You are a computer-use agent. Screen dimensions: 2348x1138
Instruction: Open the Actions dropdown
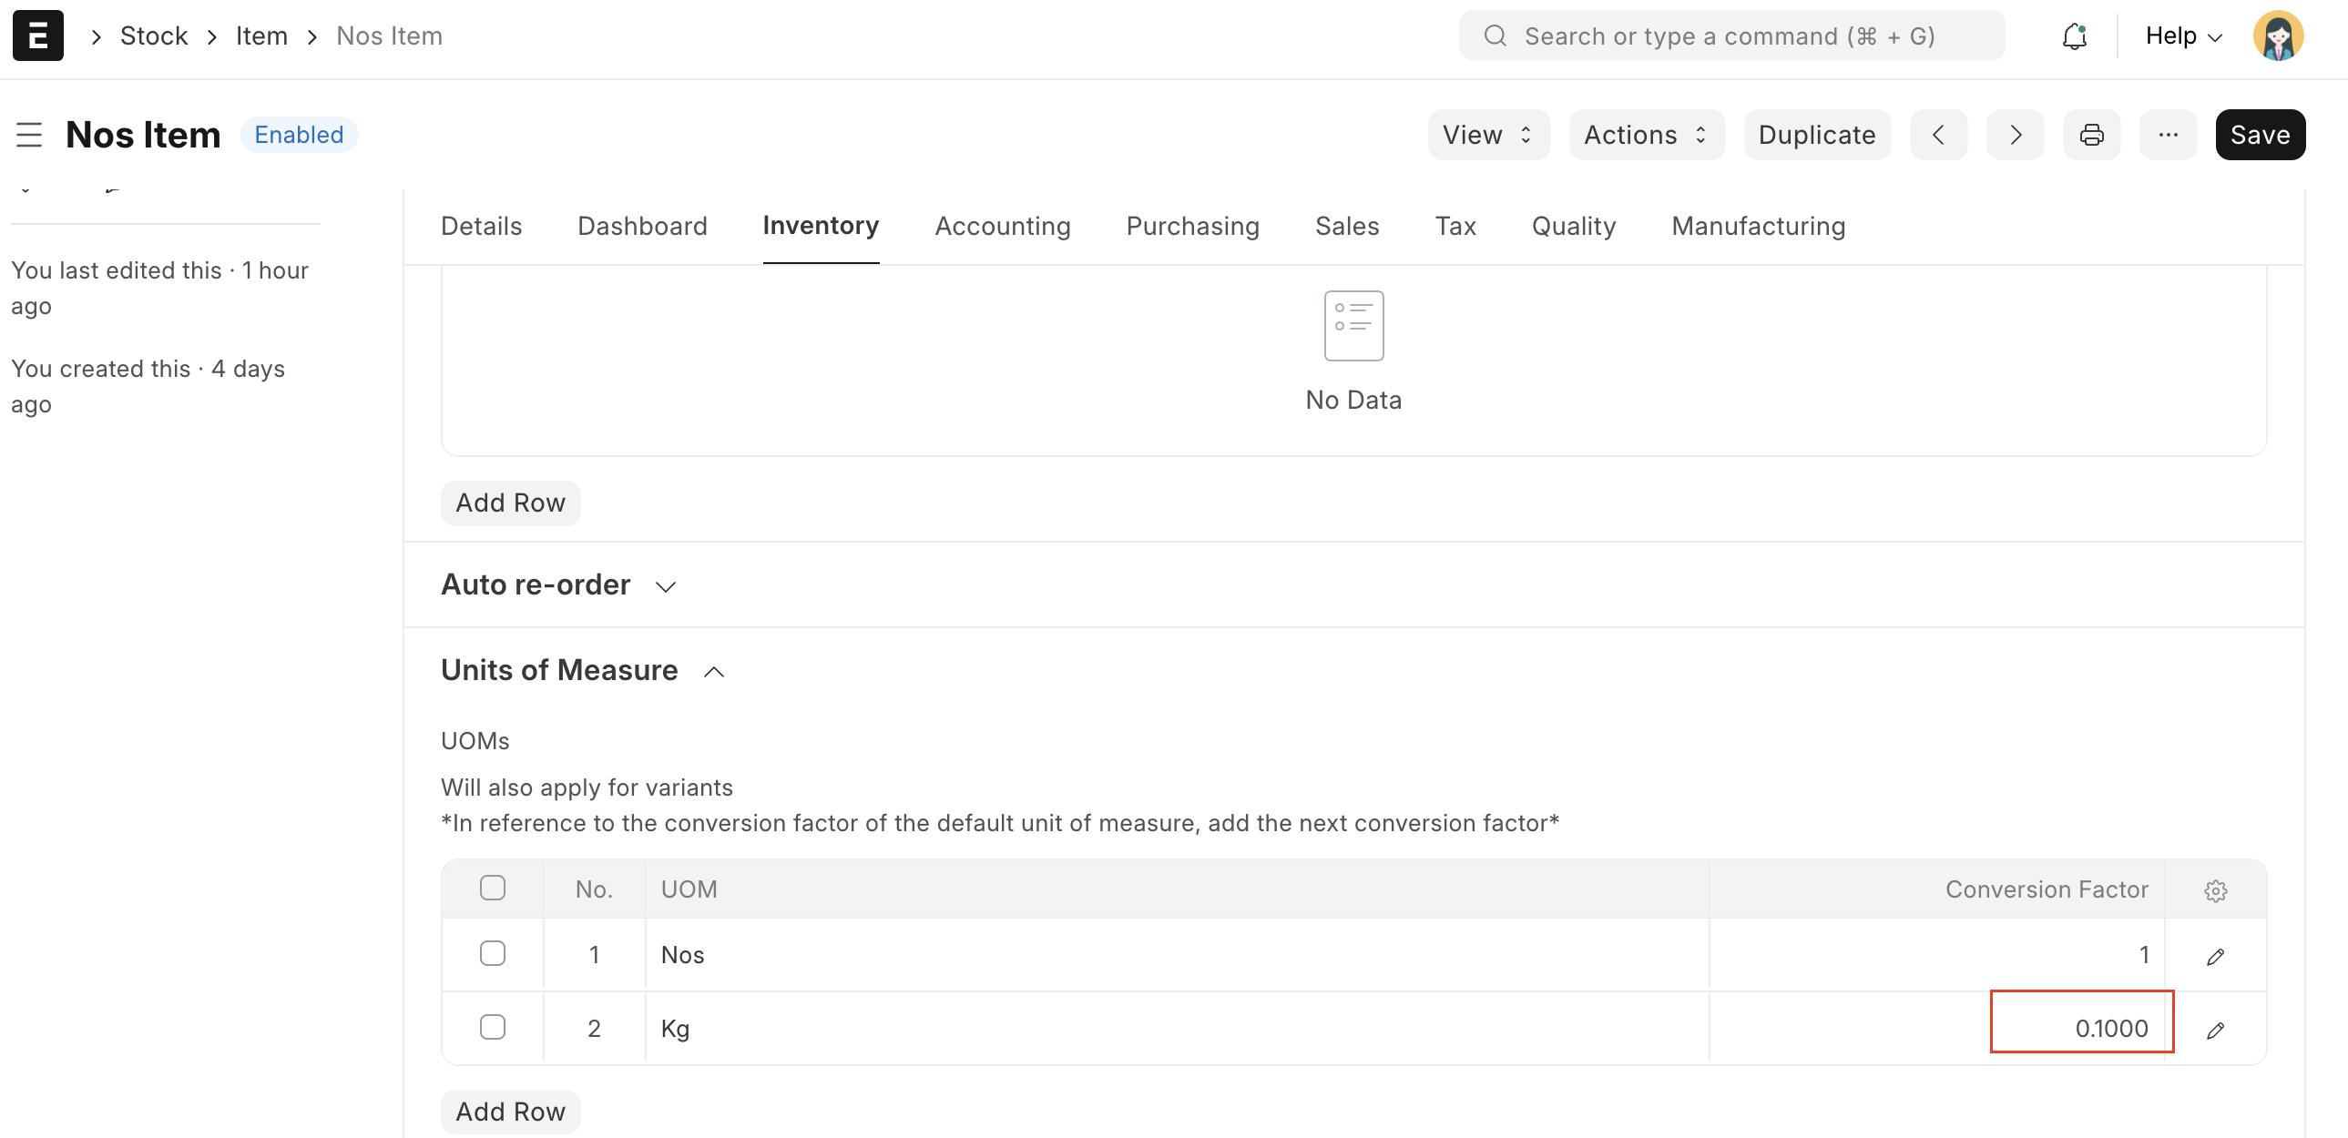pyautogui.click(x=1645, y=135)
